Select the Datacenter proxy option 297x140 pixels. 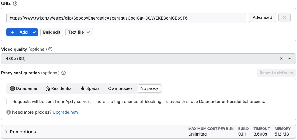pyautogui.click(x=24, y=88)
